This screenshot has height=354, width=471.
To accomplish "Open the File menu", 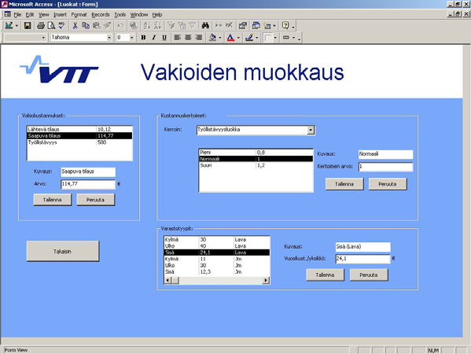I will click(17, 14).
